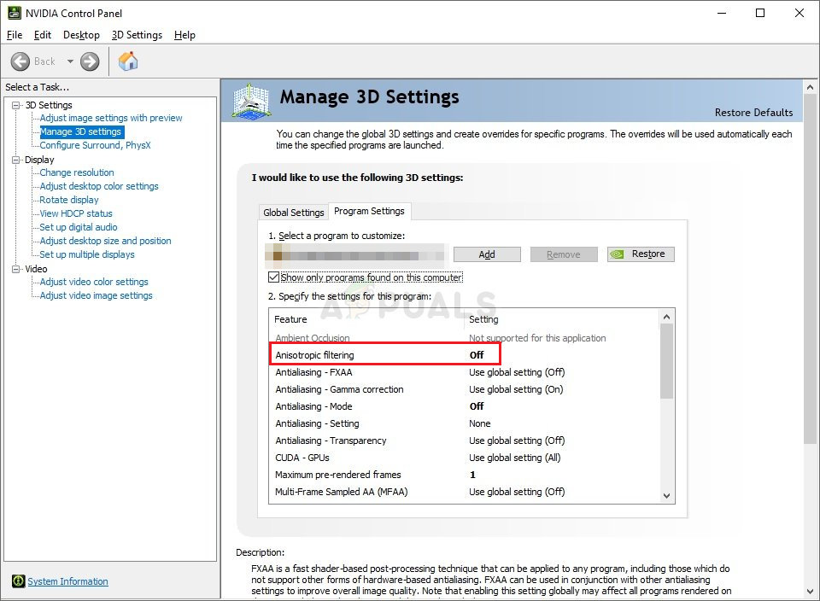
Task: Click settings list scroll up arrow
Action: (666, 317)
